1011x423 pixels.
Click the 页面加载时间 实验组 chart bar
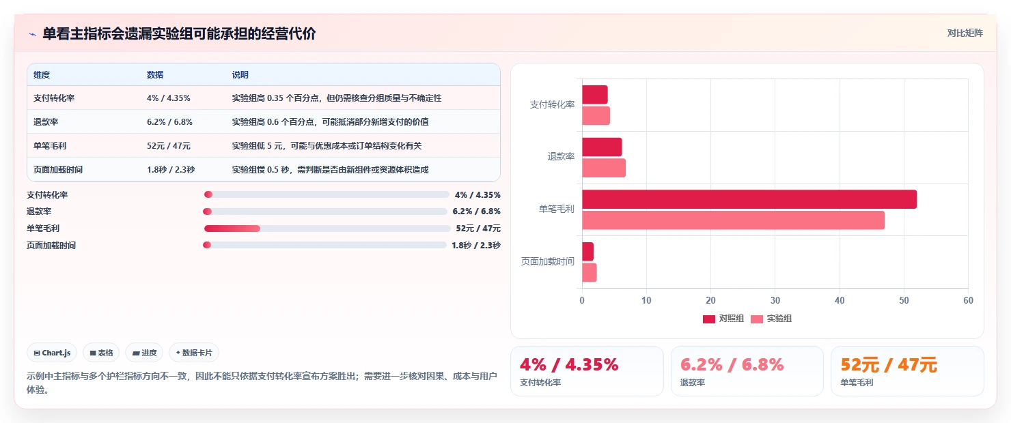pos(590,272)
